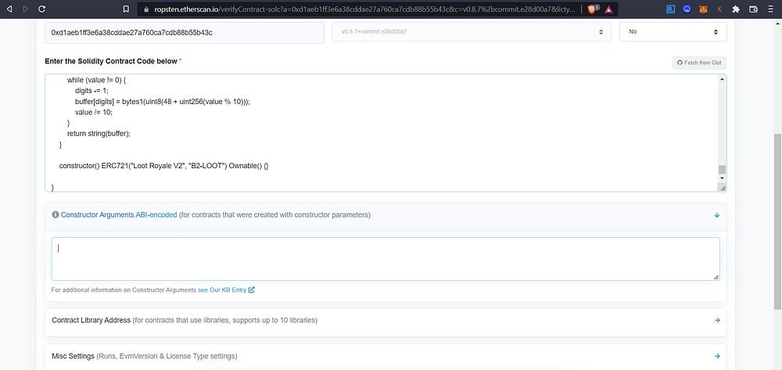Click the constructor() ERC721 code line
Viewport: 782px width, 370px height.
pos(163,166)
